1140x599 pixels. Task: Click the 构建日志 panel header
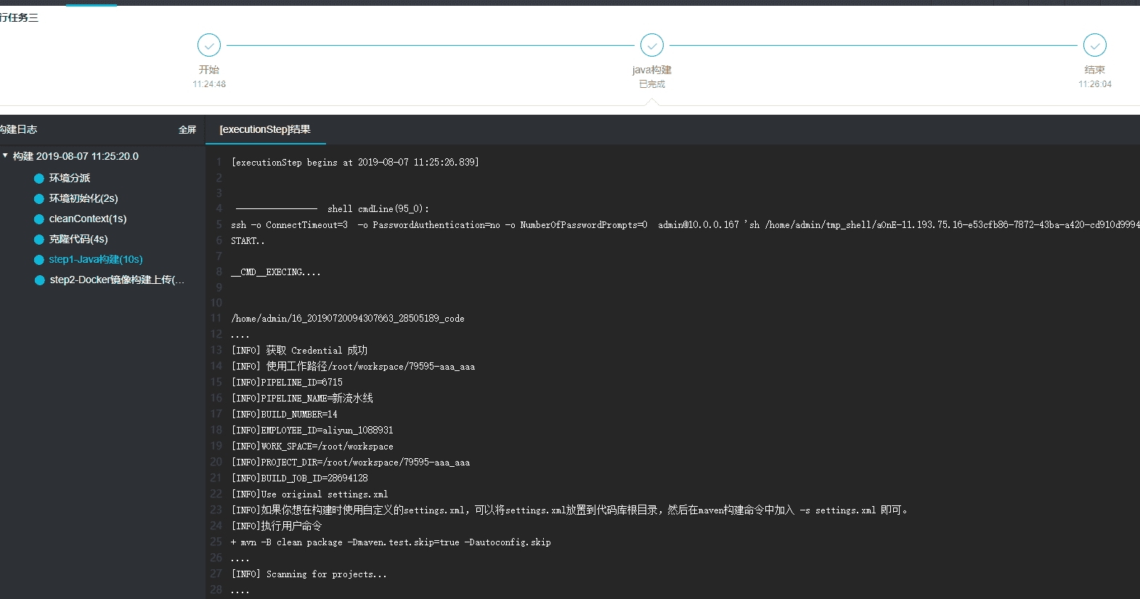tap(19, 129)
